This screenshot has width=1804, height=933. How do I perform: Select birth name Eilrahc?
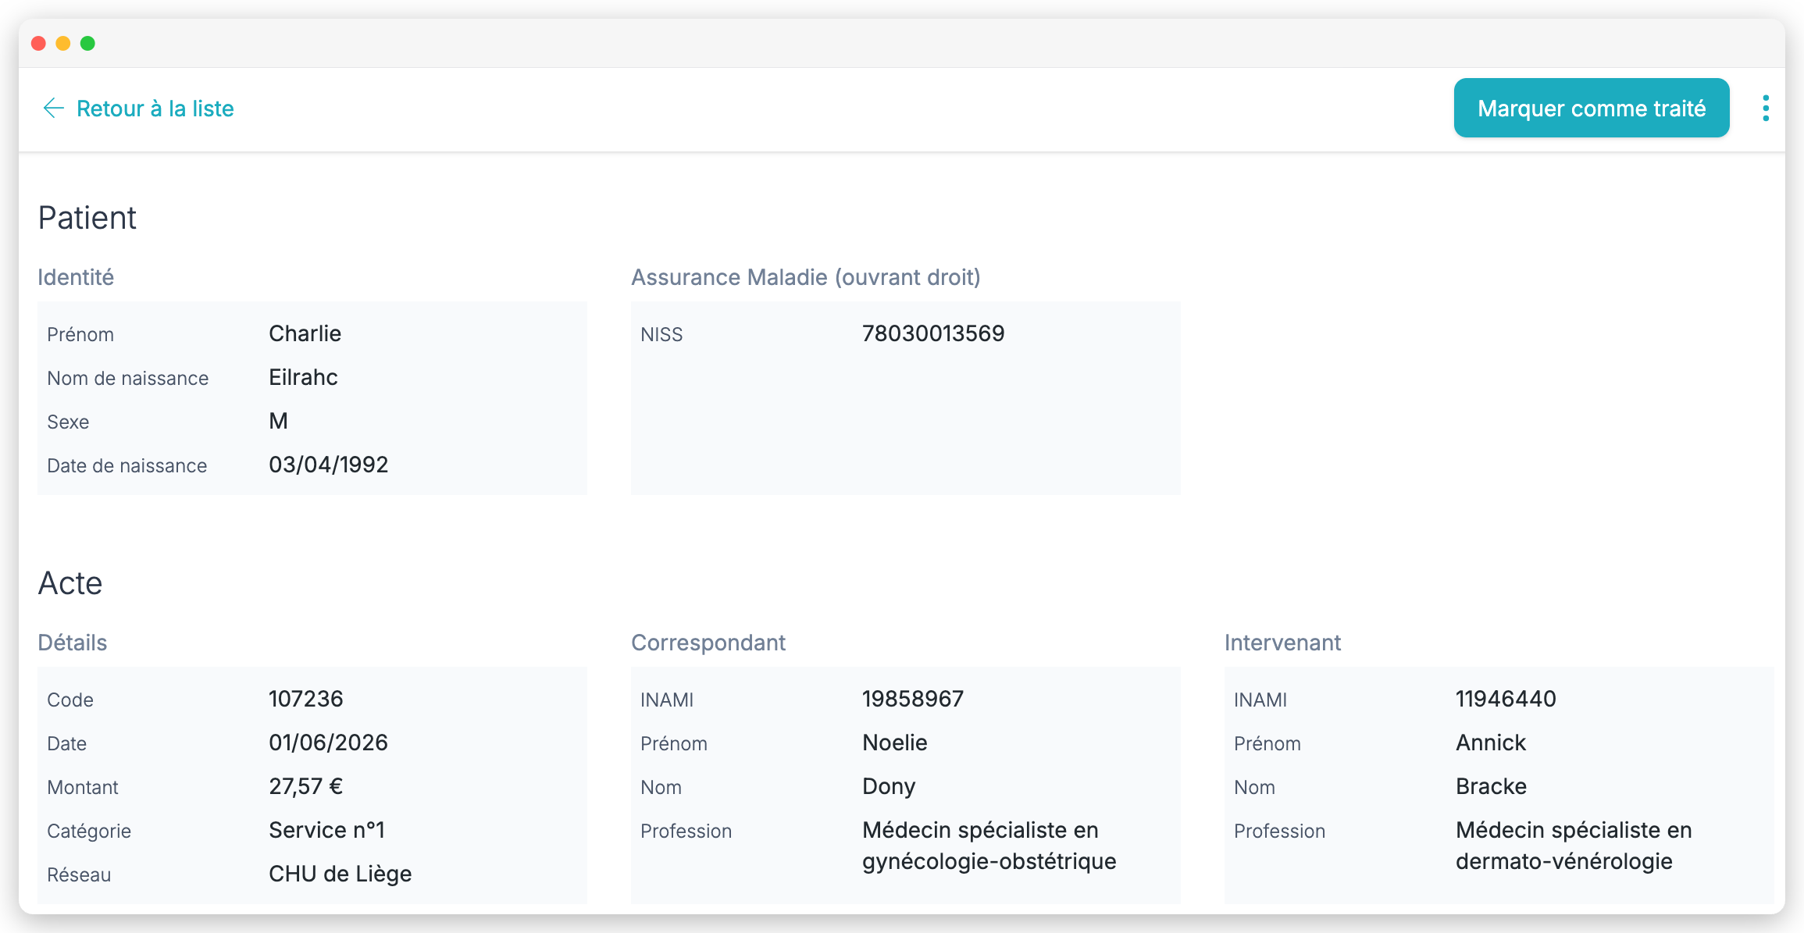pyautogui.click(x=303, y=377)
